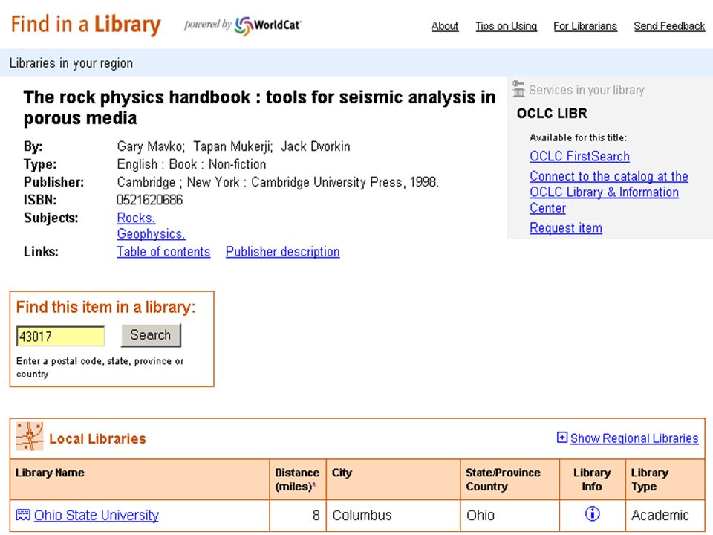
Task: Click the Local Libraries map icon
Action: pyautogui.click(x=30, y=436)
